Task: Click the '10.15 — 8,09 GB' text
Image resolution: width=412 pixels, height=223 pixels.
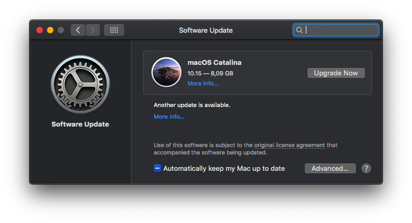Action: [210, 73]
